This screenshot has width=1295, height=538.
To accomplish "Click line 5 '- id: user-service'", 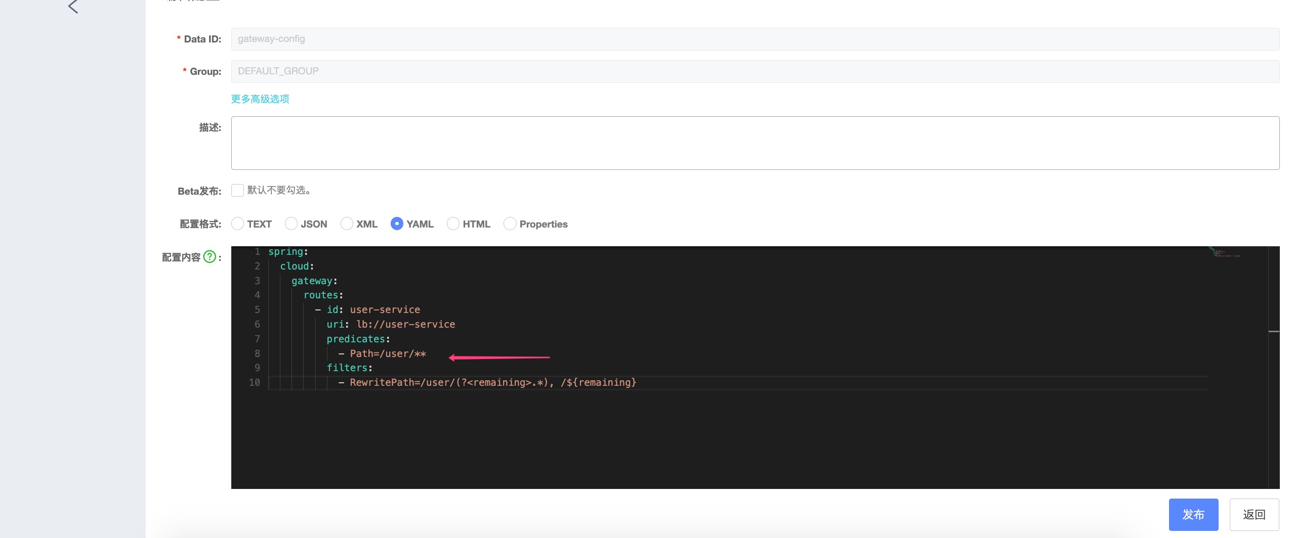I will (x=367, y=309).
